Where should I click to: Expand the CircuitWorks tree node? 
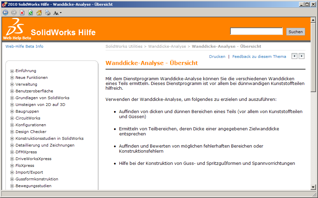(12, 118)
